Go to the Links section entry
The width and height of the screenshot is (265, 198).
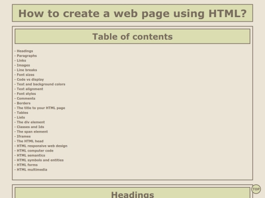pyautogui.click(x=21, y=61)
